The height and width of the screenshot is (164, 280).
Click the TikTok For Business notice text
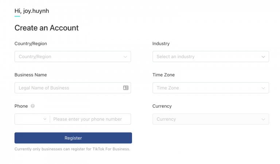pos(72,149)
